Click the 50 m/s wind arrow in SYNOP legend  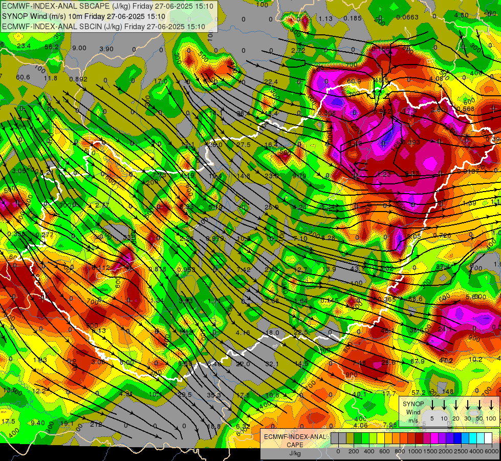coord(480,405)
